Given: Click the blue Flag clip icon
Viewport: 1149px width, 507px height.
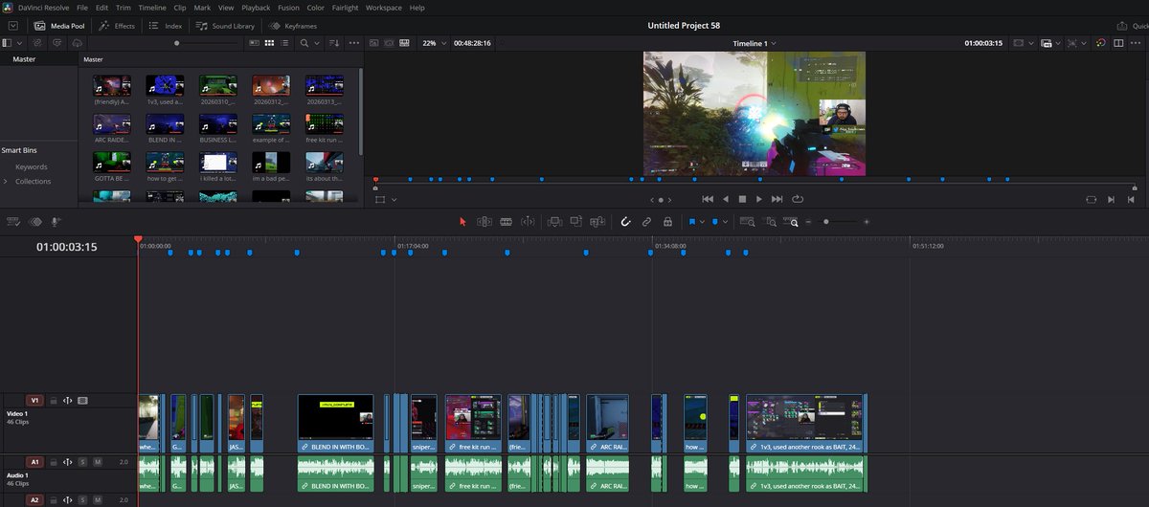Looking at the screenshot, I should click(691, 221).
